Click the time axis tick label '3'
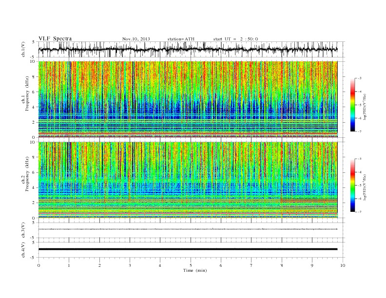Image resolution: width=386 pixels, height=298 pixels. click(130, 265)
